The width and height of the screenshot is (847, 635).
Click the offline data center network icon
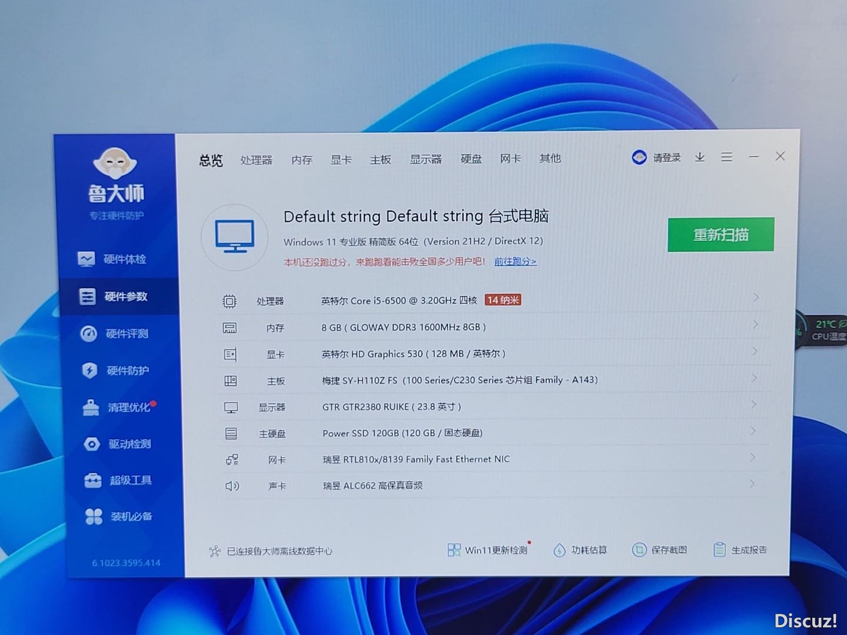[215, 552]
